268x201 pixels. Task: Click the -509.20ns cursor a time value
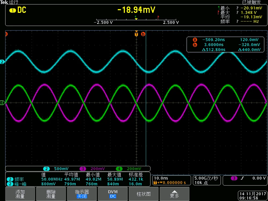(214, 40)
